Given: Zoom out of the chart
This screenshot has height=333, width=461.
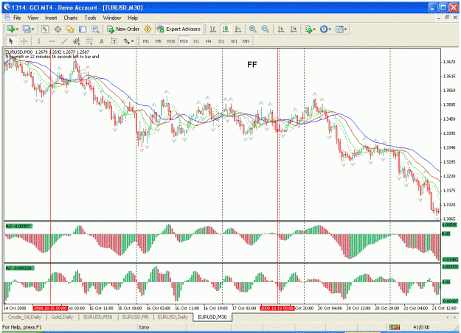Looking at the screenshot, I should click(x=266, y=29).
